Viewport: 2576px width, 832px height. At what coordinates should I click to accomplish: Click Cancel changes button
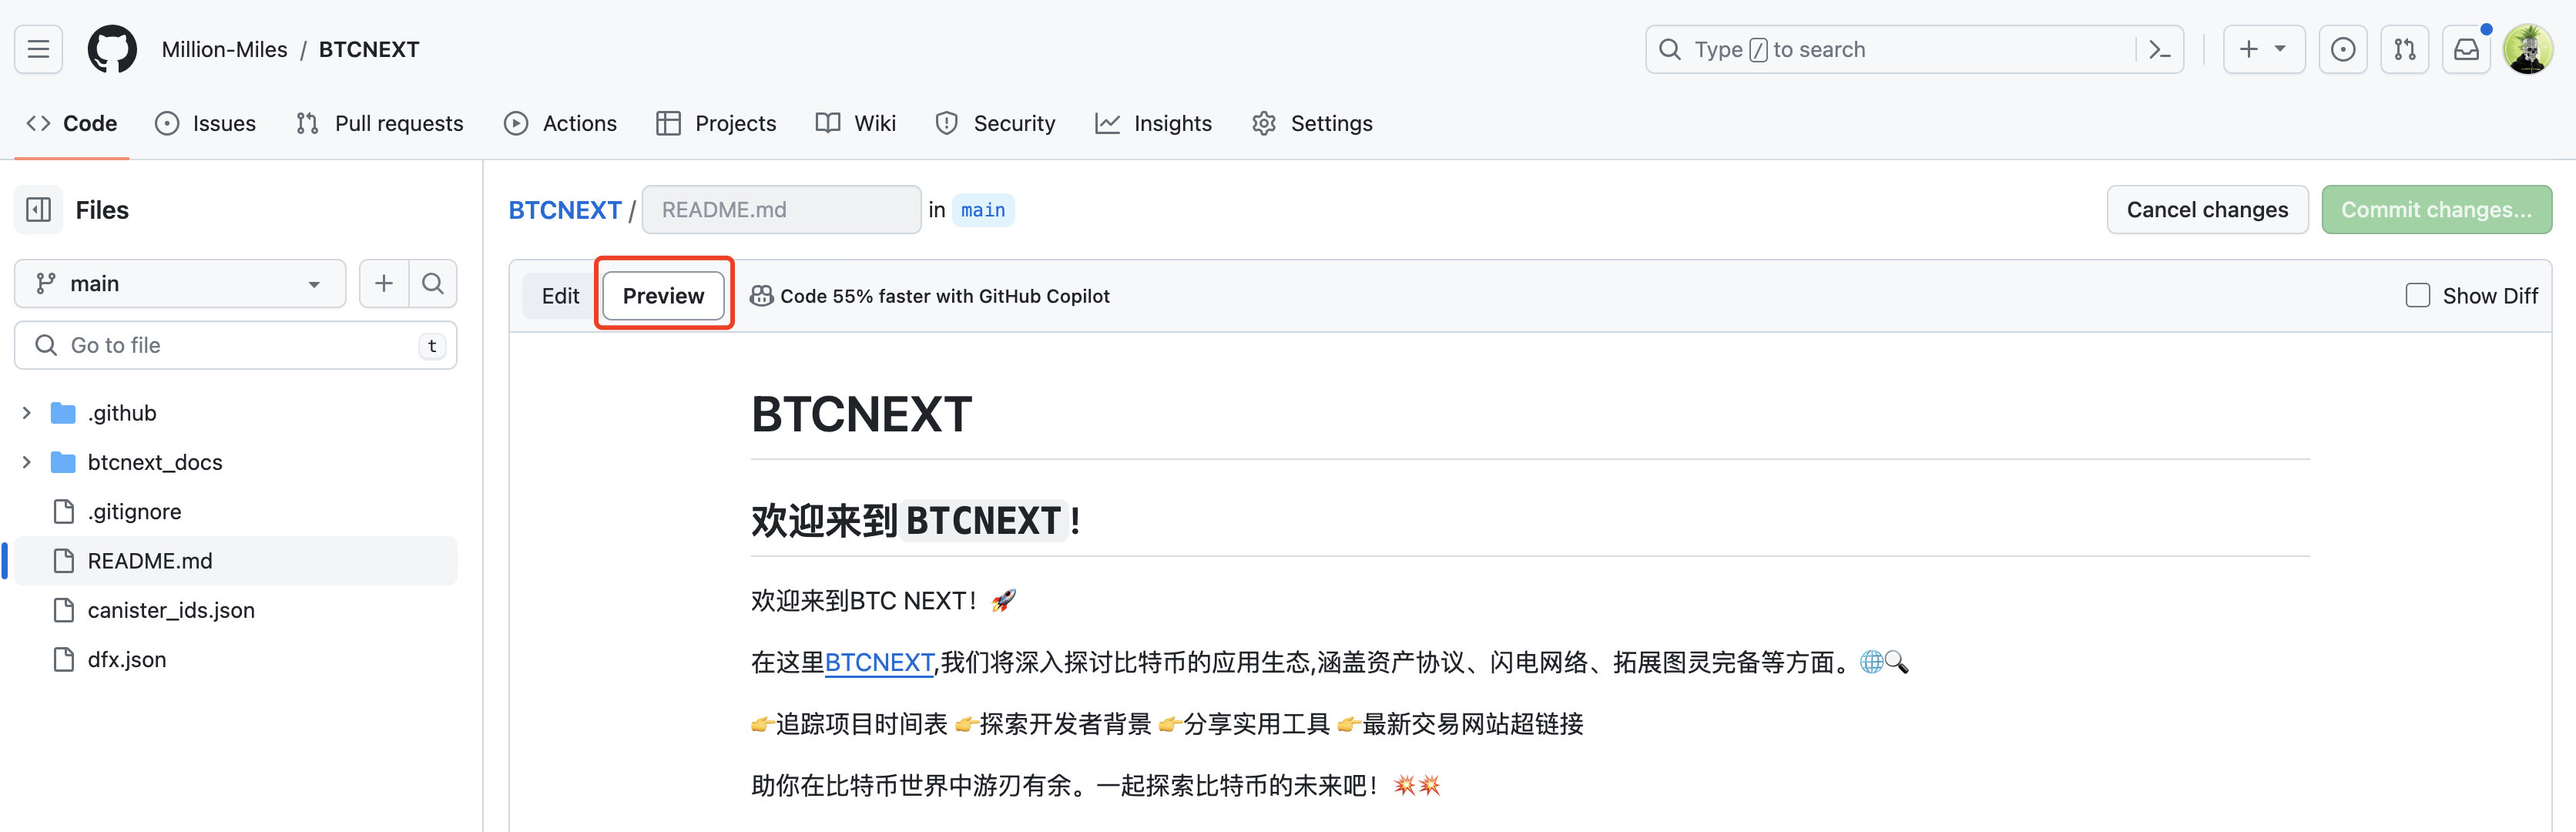pyautogui.click(x=2207, y=210)
